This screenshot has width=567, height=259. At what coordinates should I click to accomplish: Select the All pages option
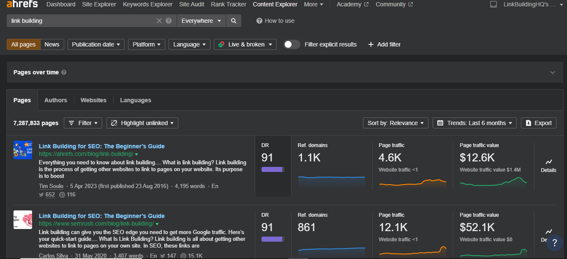point(24,44)
